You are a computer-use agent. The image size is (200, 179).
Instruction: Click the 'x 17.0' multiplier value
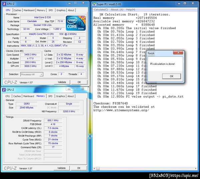point(30,58)
